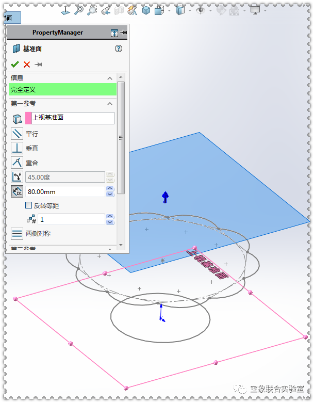The image size is (314, 403).
Task: Toggle the angle constraint button
Action: tap(17, 177)
